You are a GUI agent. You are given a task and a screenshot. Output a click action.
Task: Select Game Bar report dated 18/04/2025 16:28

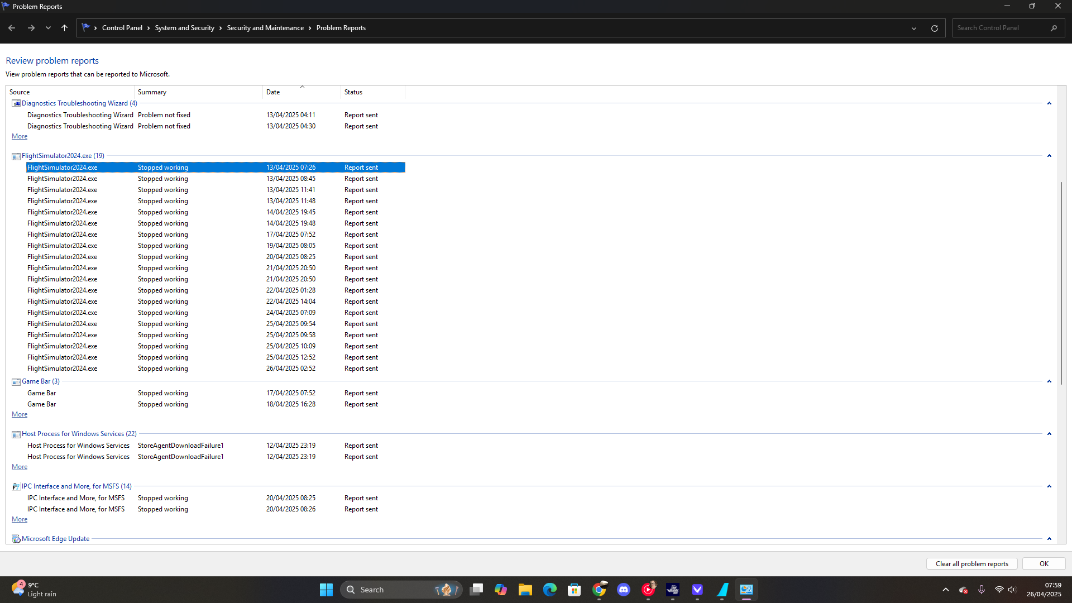click(216, 404)
